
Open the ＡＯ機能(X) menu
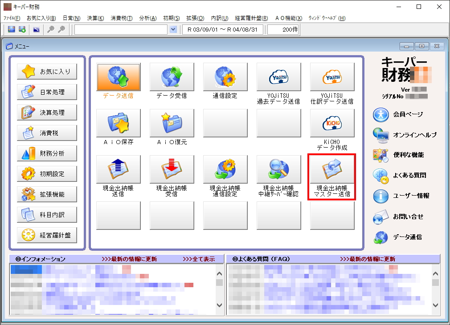click(289, 18)
